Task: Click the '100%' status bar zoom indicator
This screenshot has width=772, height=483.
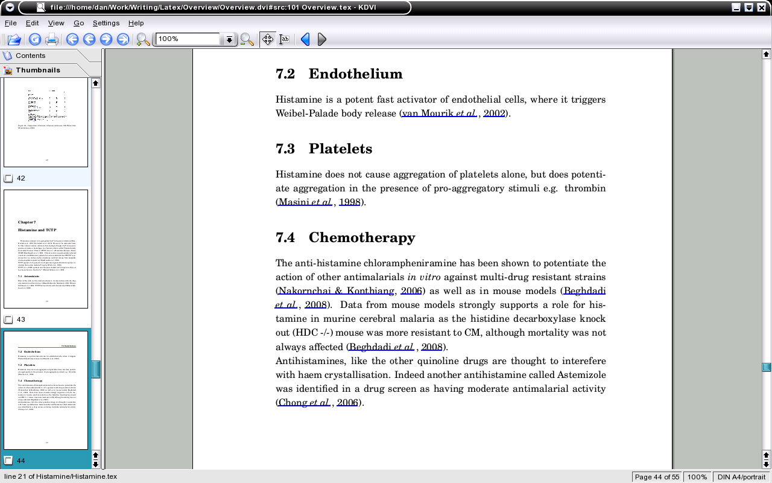Action: (x=697, y=477)
